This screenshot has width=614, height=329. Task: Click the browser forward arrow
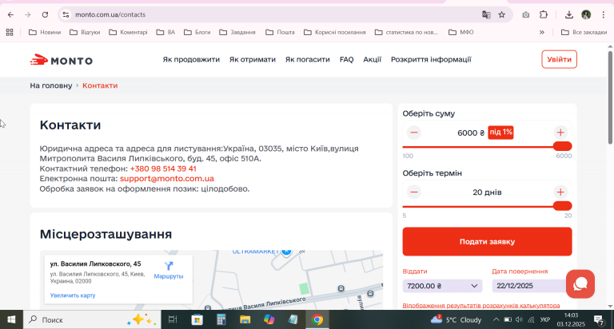point(27,14)
